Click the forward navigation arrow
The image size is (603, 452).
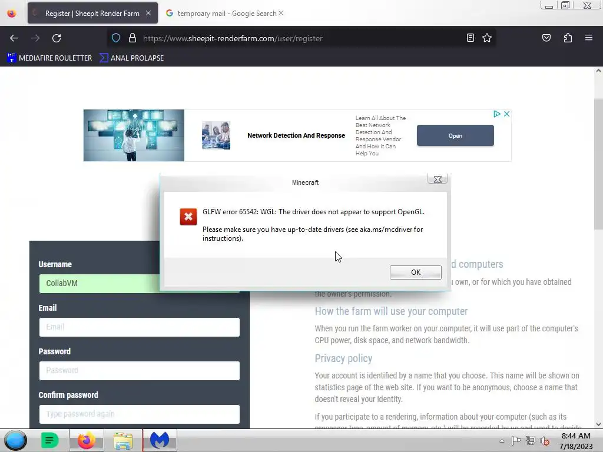click(35, 38)
